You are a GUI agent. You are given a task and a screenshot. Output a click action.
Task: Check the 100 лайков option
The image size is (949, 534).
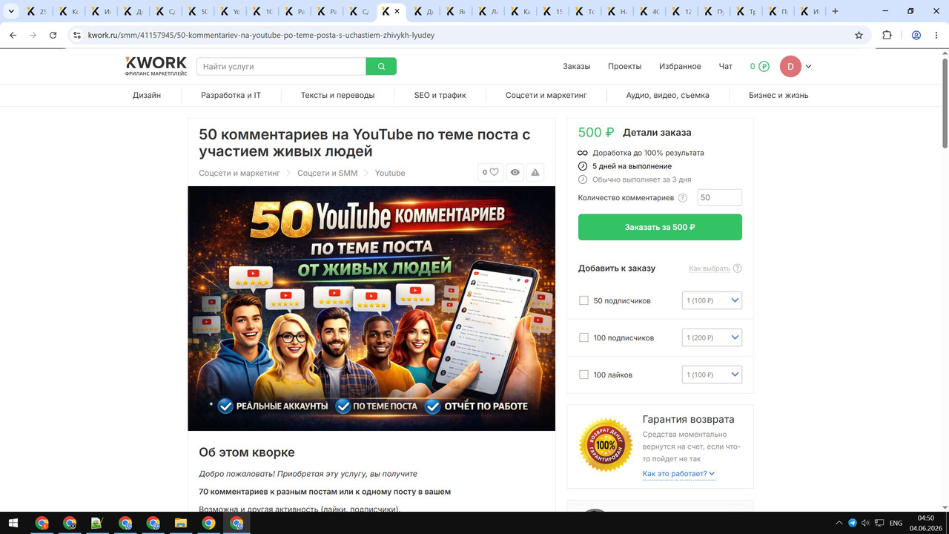583,375
